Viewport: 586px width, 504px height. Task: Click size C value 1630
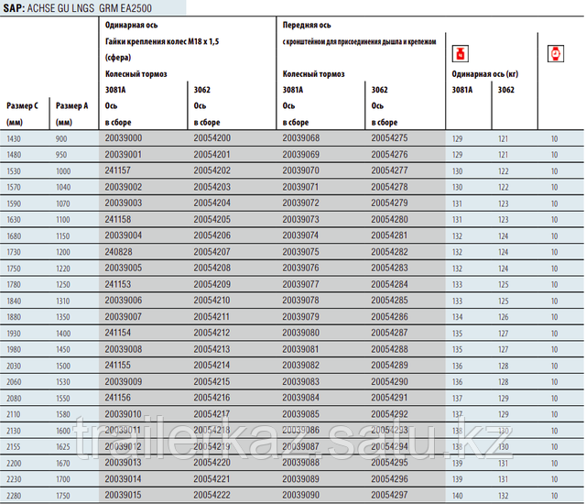[14, 220]
